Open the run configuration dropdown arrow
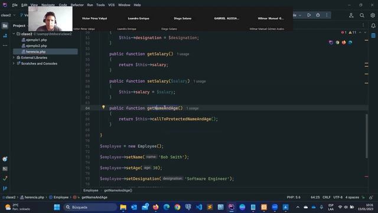 pos(300,15)
